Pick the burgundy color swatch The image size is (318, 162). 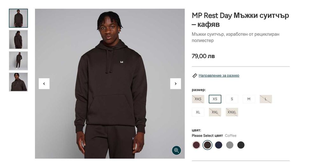point(196,145)
